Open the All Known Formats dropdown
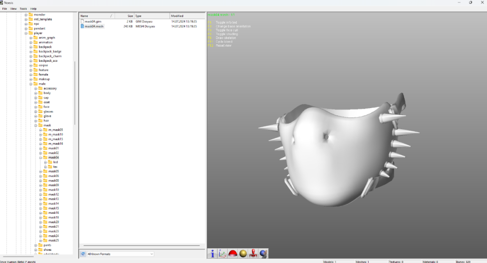Image resolution: width=487 pixels, height=263 pixels. click(151, 254)
